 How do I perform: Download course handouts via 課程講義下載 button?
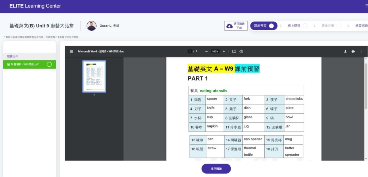[236, 26]
